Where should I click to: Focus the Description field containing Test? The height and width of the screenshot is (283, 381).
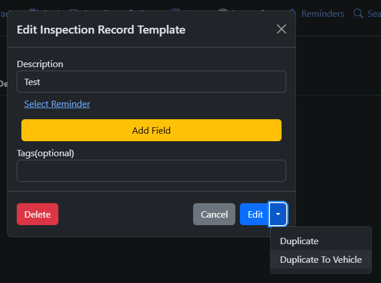point(151,82)
